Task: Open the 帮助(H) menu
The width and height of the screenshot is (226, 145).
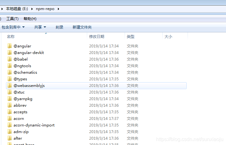Action: point(30,19)
